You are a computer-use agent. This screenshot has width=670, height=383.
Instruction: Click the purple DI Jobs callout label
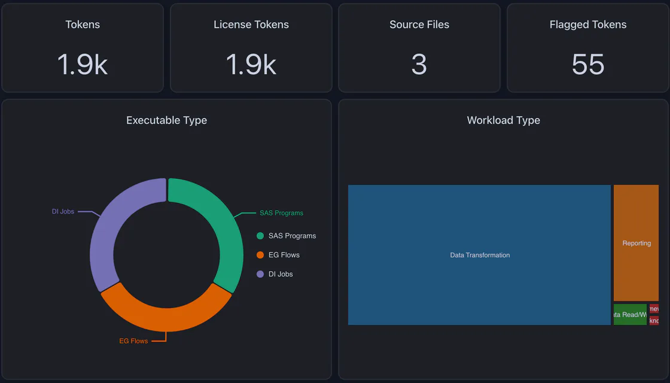[x=63, y=212]
